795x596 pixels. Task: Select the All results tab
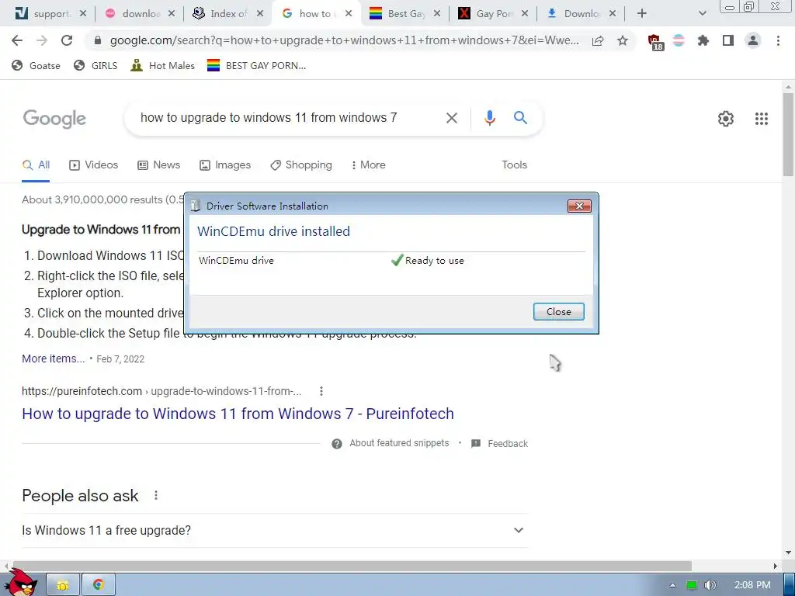coord(36,165)
